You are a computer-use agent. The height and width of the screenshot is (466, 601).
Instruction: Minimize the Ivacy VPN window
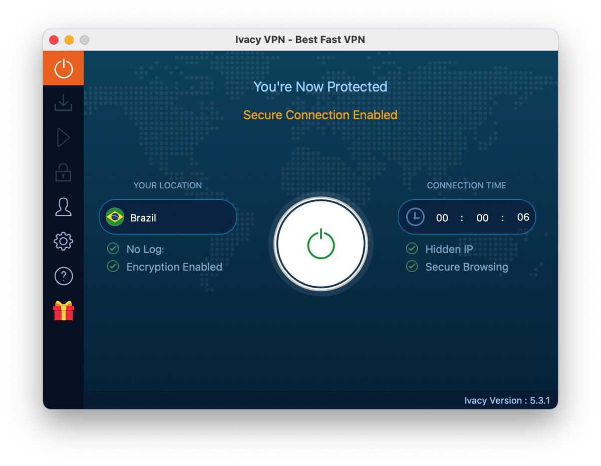click(x=69, y=40)
